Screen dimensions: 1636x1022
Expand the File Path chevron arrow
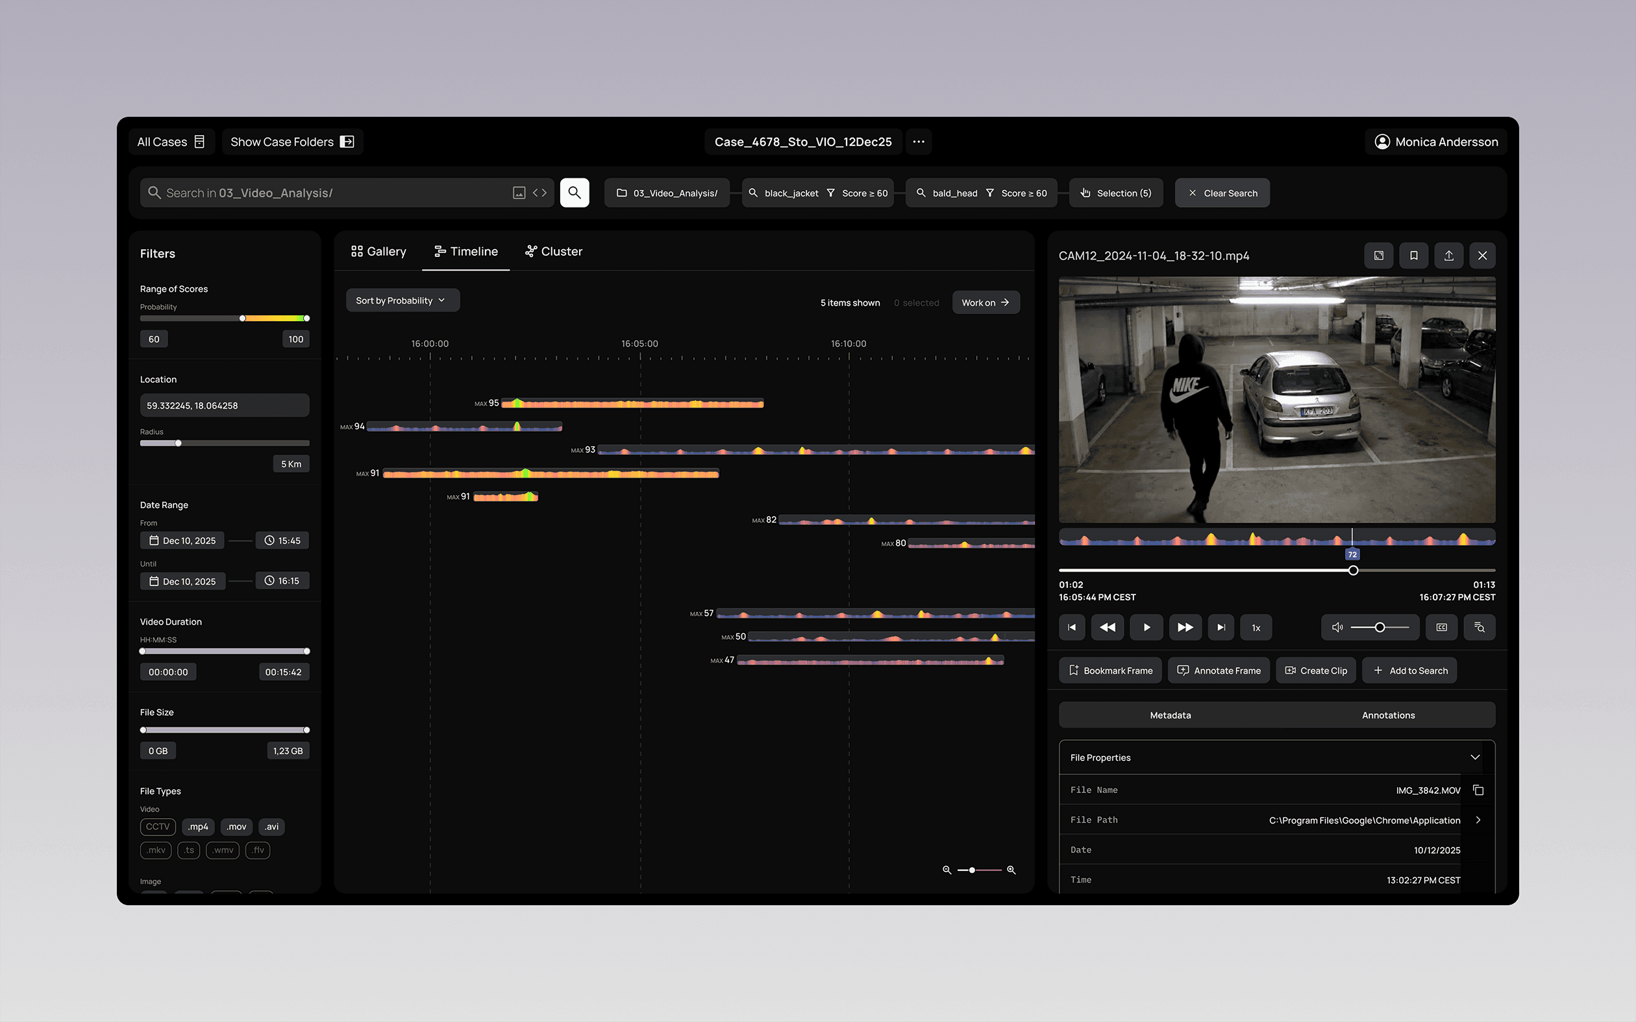tap(1478, 820)
